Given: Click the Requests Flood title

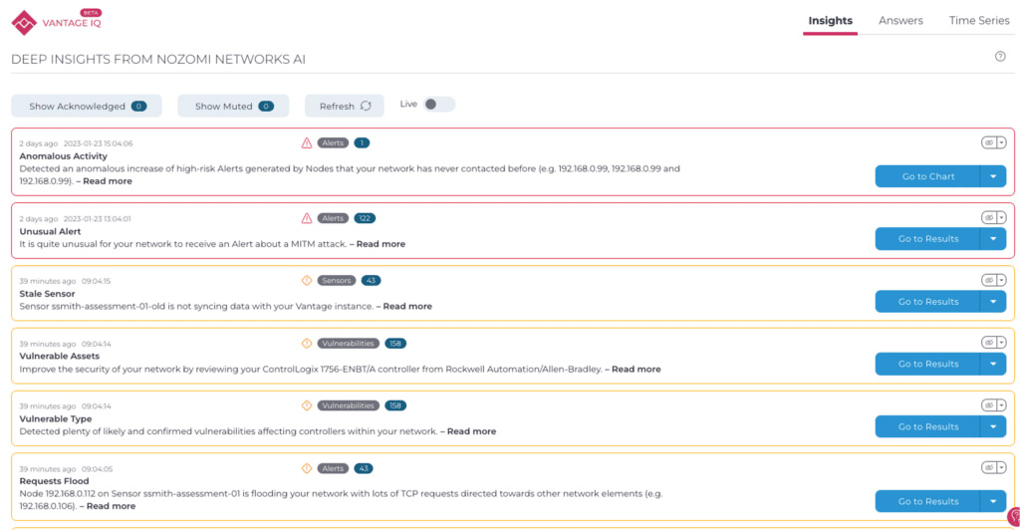Looking at the screenshot, I should tap(54, 481).
